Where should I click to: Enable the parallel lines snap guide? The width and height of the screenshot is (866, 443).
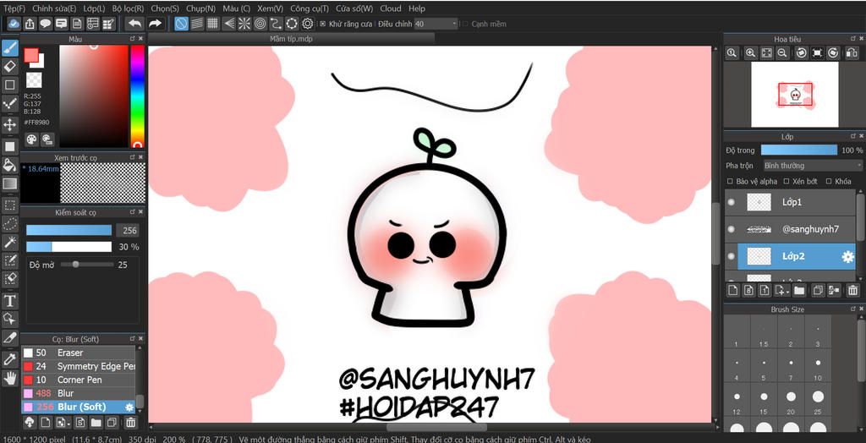[x=197, y=24]
